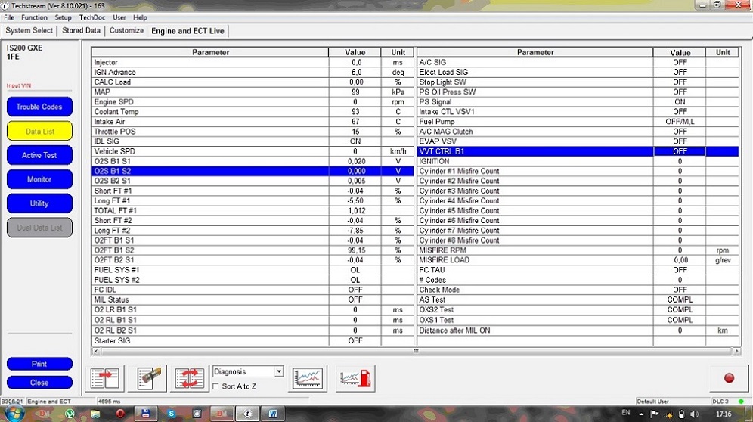Click the first list arrow toolbar icon
This screenshot has width=753, height=422.
point(107,378)
